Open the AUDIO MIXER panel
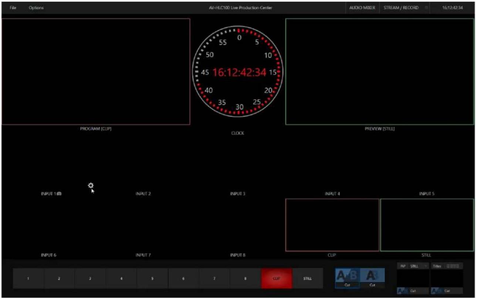The image size is (477, 298). [362, 8]
